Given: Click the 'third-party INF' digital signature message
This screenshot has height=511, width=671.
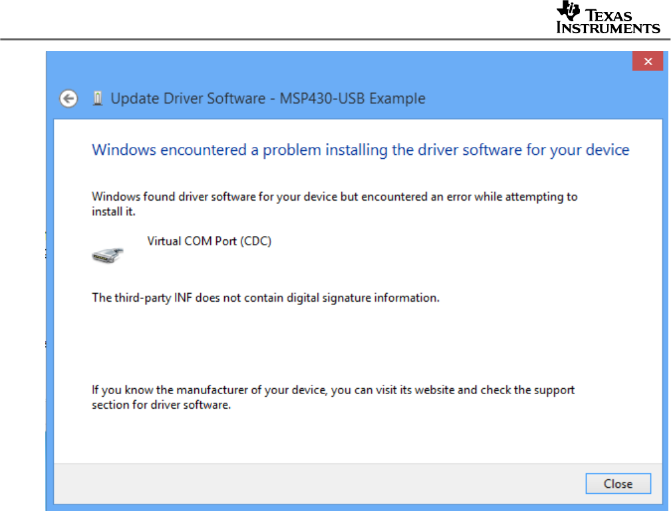Looking at the screenshot, I should click(x=265, y=298).
